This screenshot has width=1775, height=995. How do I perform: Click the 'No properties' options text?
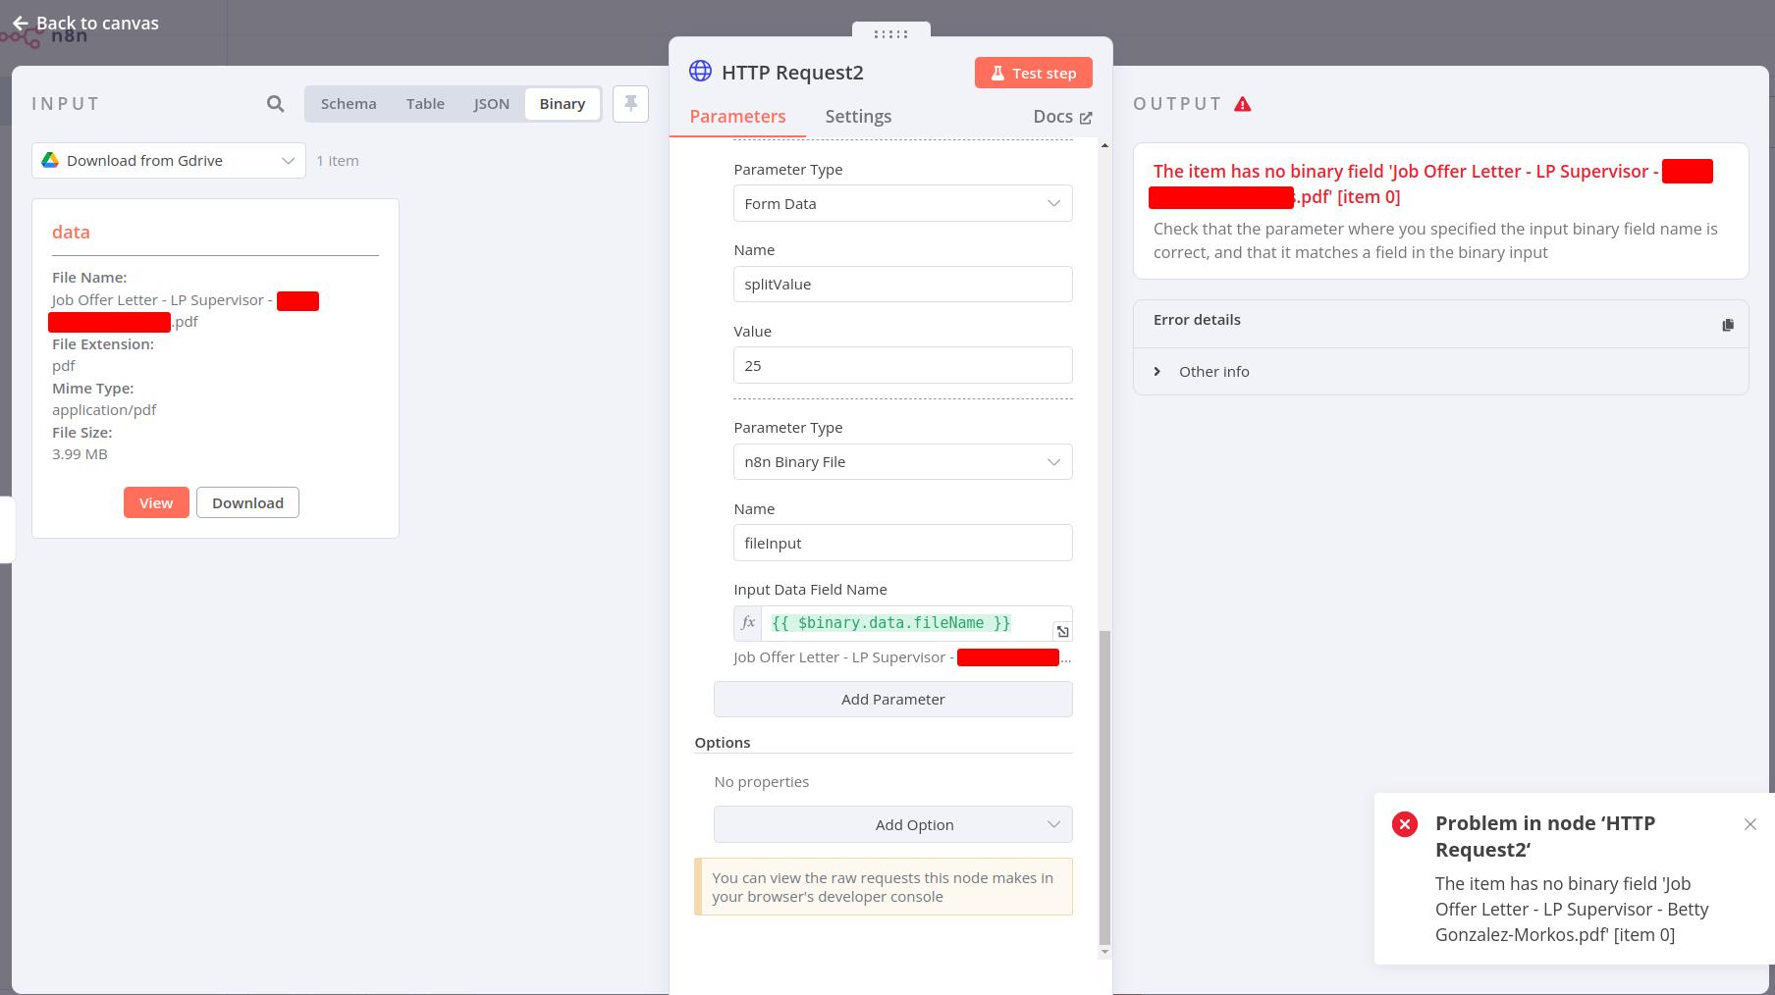pos(762,781)
